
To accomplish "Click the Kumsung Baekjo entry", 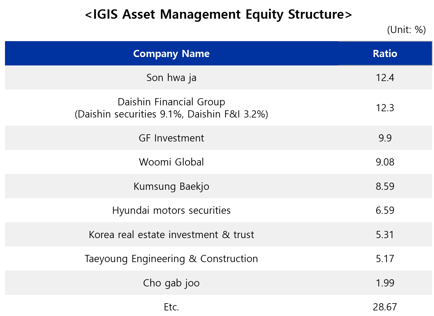I will point(171,186).
